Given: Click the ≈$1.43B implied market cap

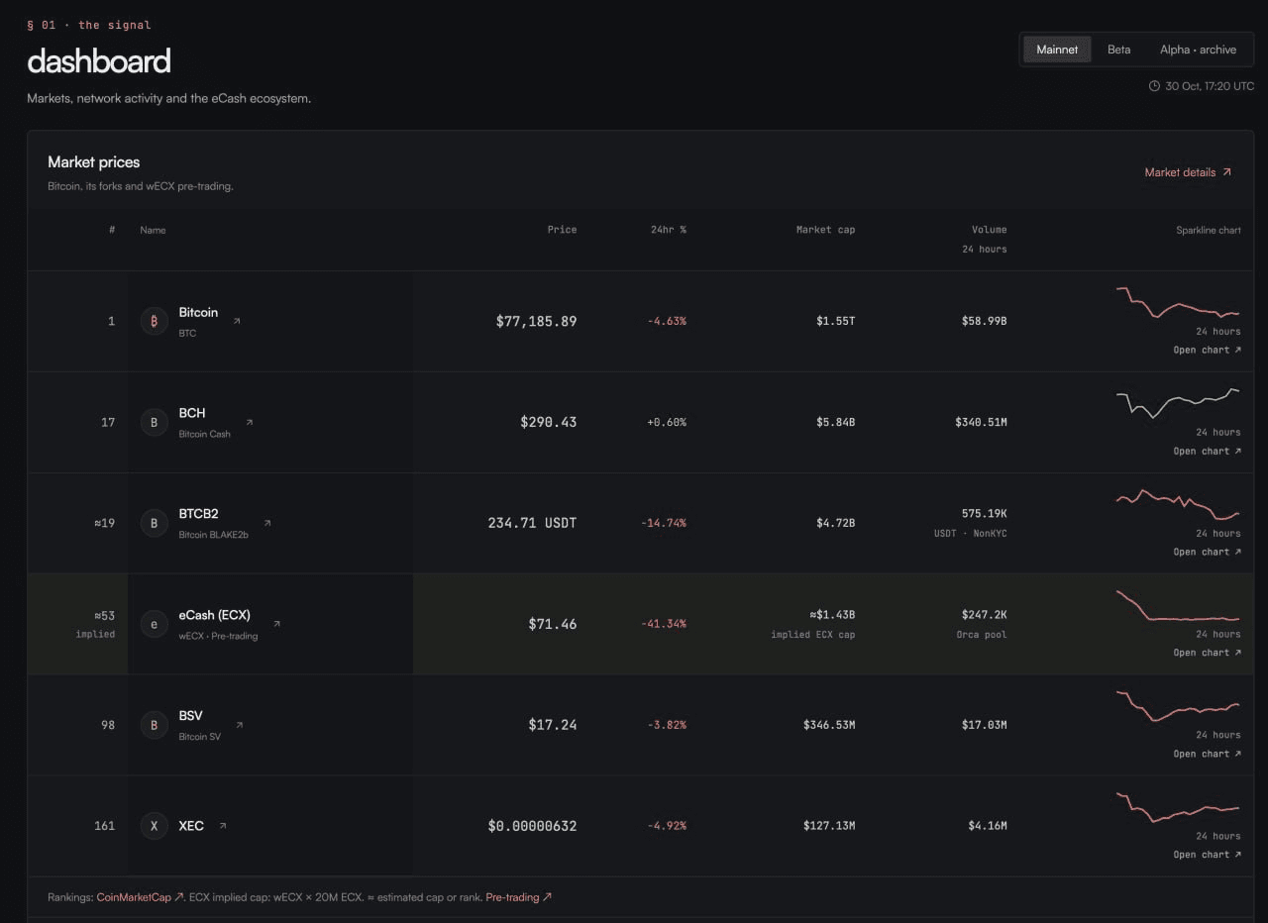Looking at the screenshot, I should (832, 615).
